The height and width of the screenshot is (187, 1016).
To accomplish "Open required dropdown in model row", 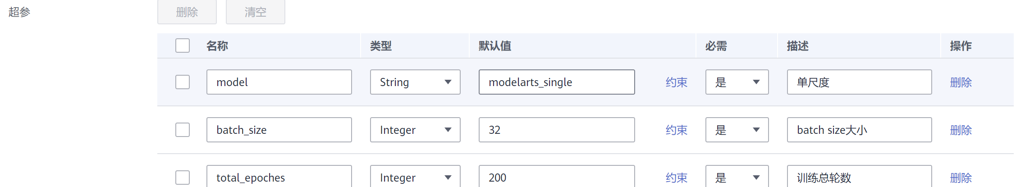I will click(x=737, y=82).
